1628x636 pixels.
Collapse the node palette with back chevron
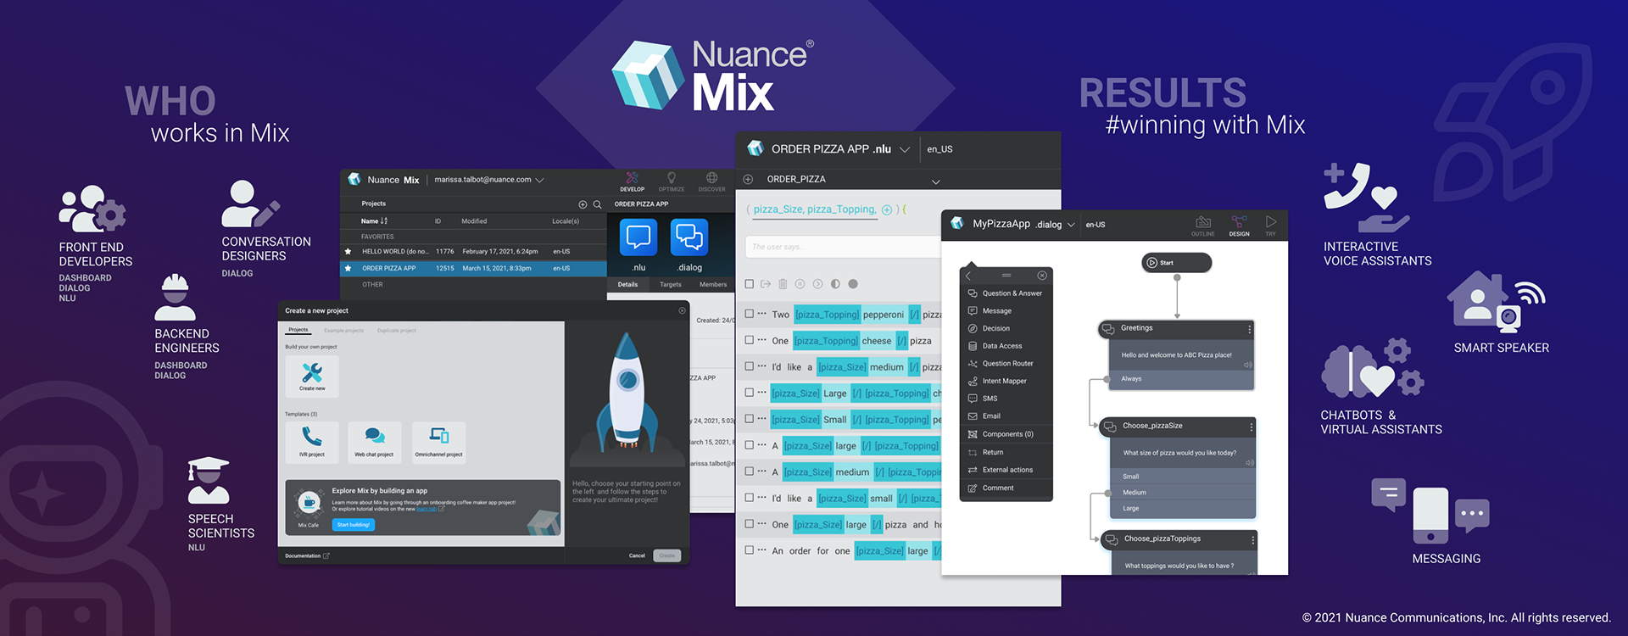[968, 276]
